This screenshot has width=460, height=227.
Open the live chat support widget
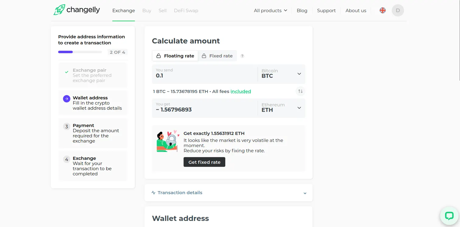coord(449,216)
